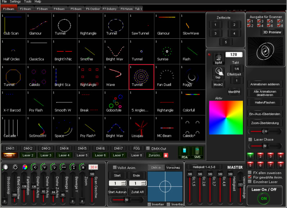
Task: Click the BPM value field showing 120
Action: tap(234, 55)
